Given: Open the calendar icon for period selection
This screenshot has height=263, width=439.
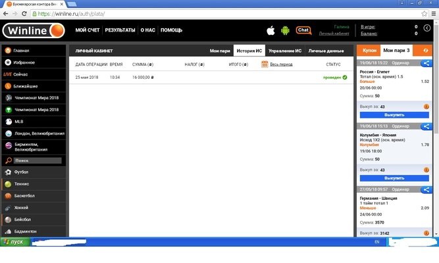Looking at the screenshot, I should pyautogui.click(x=265, y=64).
